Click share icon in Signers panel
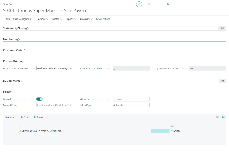Screen dimensions: 229x152 [218, 117]
